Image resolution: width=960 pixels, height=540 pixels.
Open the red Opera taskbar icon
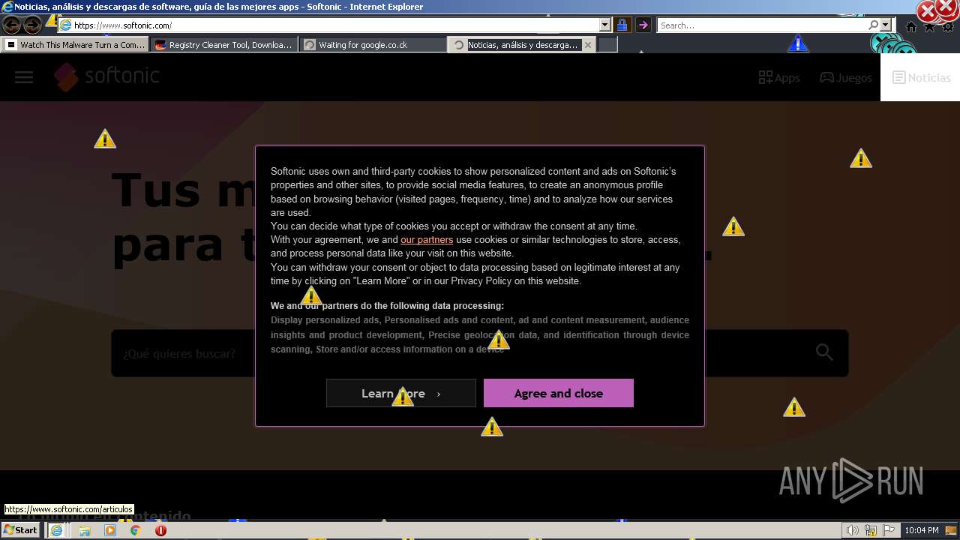point(160,530)
